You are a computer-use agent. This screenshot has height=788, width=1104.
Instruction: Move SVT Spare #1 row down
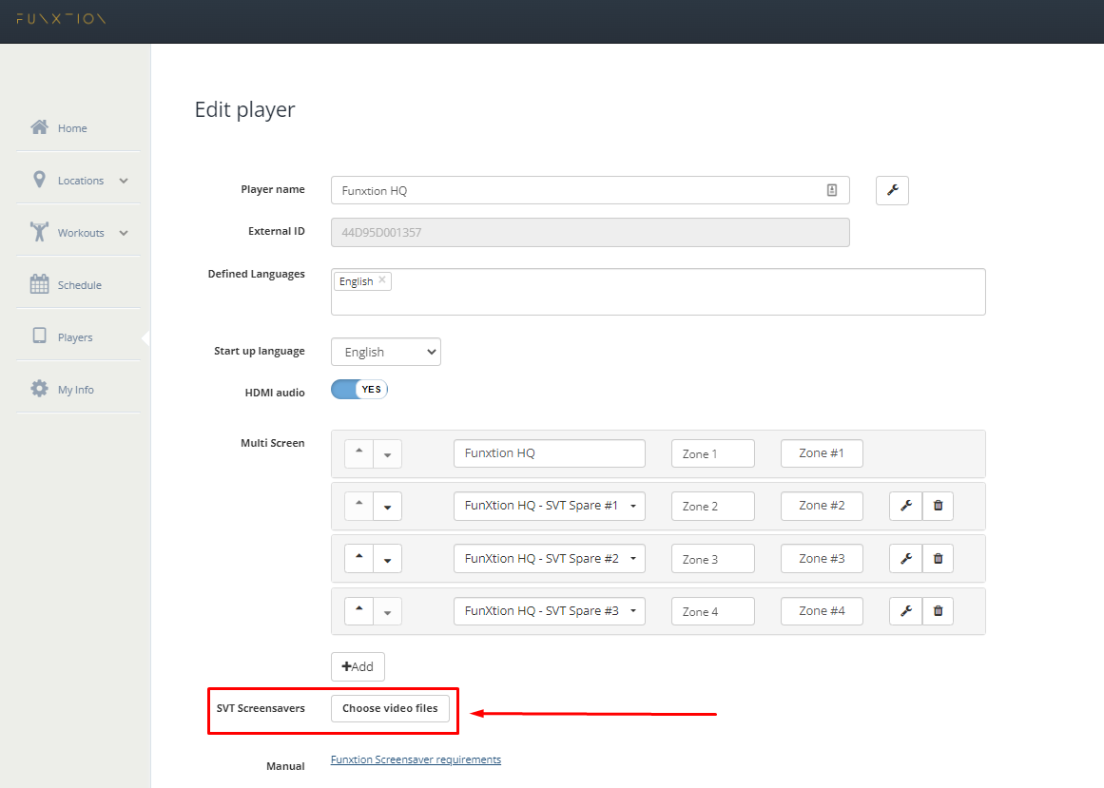(387, 506)
